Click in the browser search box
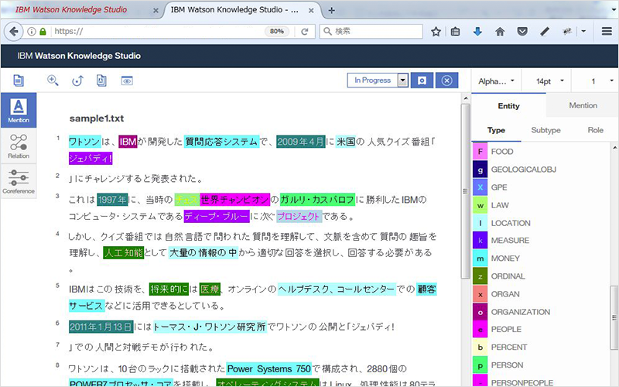619x387 pixels. (x=371, y=31)
